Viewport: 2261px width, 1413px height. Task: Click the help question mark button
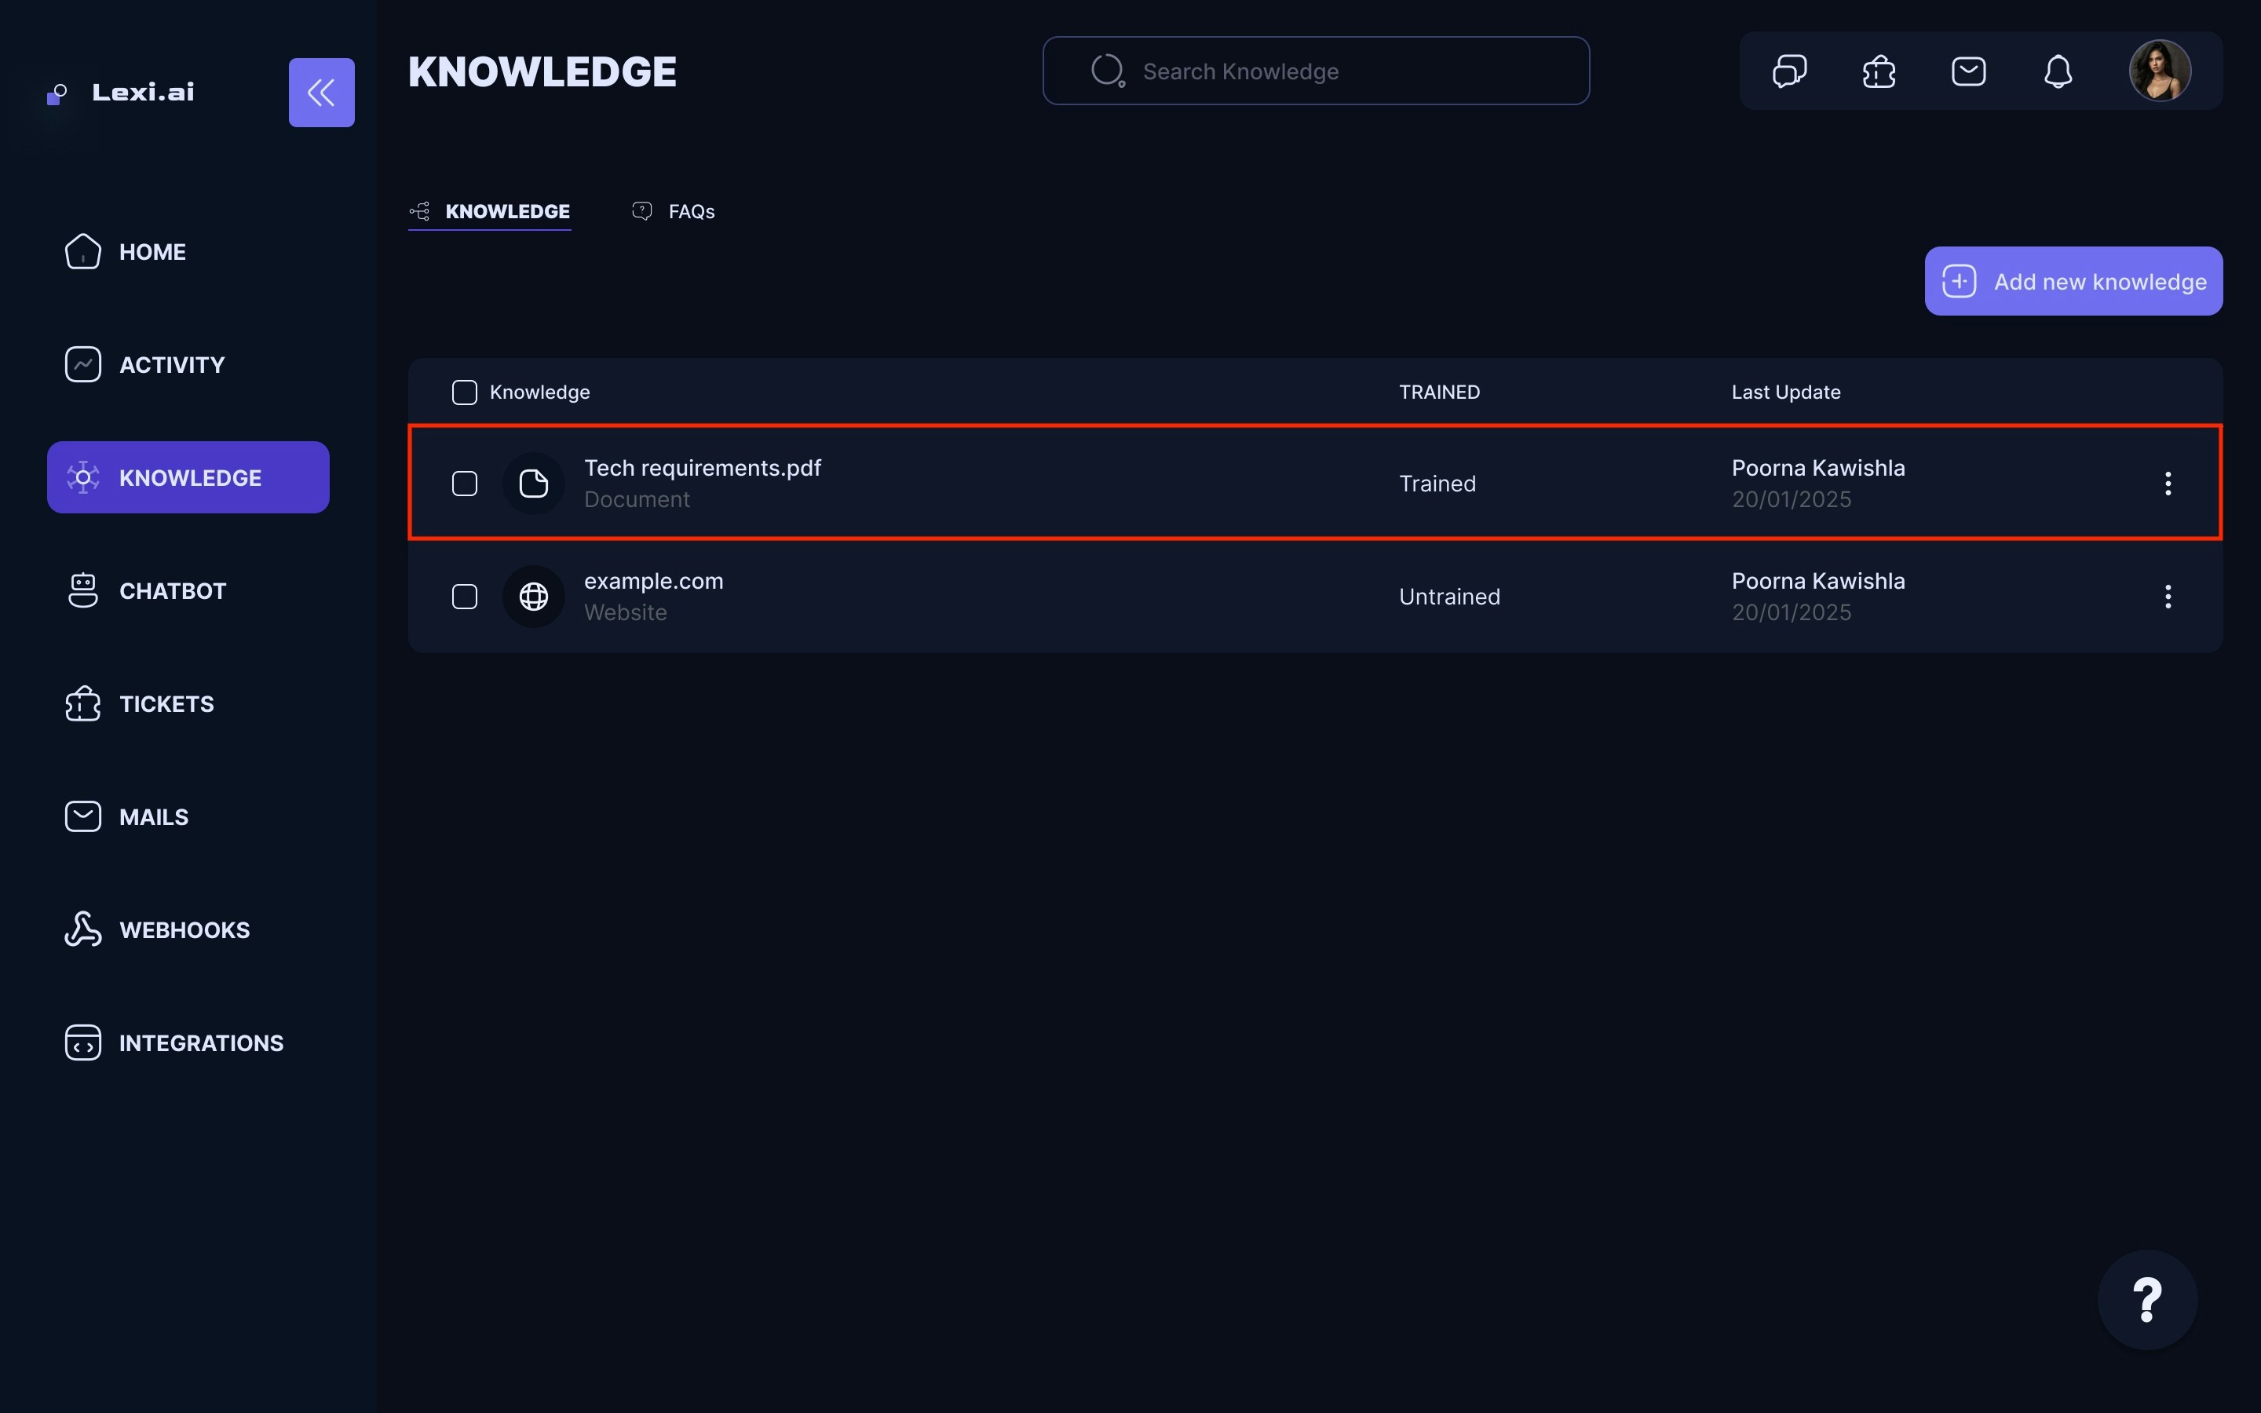[2147, 1299]
